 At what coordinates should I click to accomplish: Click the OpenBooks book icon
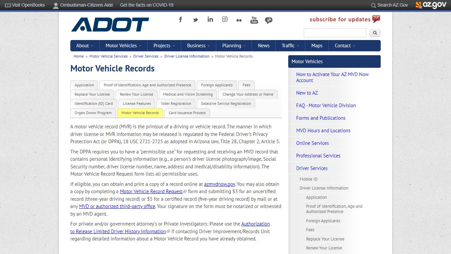click(x=8, y=5)
